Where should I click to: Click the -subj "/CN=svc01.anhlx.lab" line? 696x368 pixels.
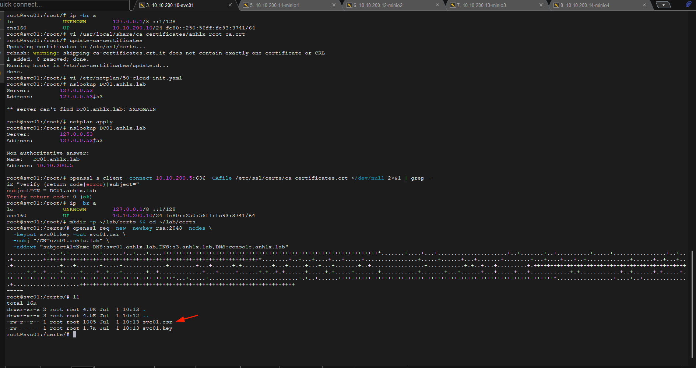pos(61,241)
